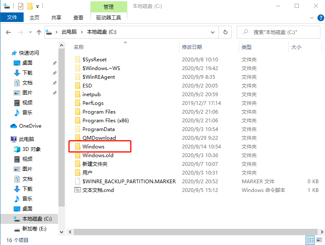Click the horizontal scrollbar left arrow
The height and width of the screenshot is (245, 325).
click(70, 232)
